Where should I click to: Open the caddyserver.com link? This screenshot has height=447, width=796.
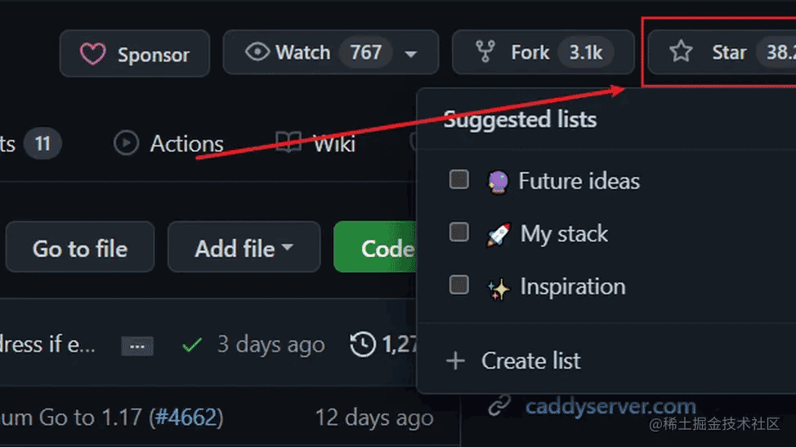[x=610, y=406]
